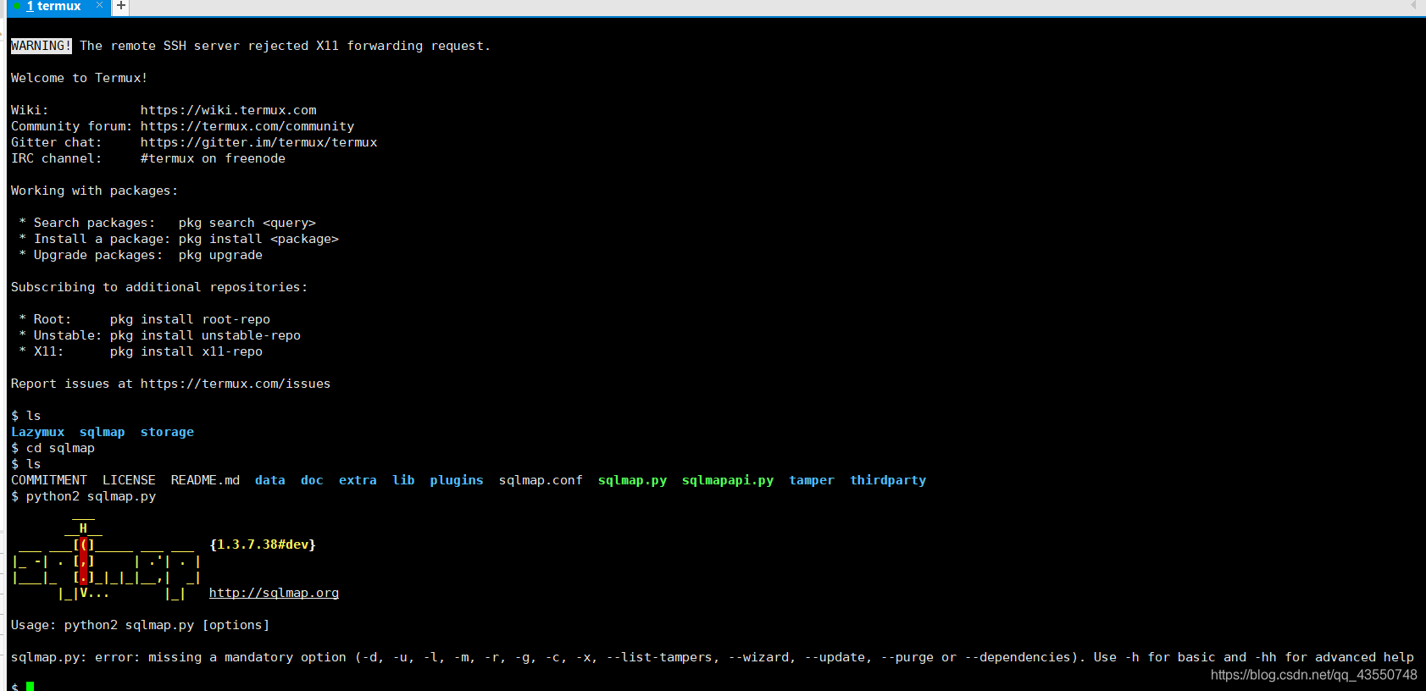Viewport: 1426px width, 691px height.
Task: Click 'Working with packages:' heading
Action: pyautogui.click(x=94, y=191)
